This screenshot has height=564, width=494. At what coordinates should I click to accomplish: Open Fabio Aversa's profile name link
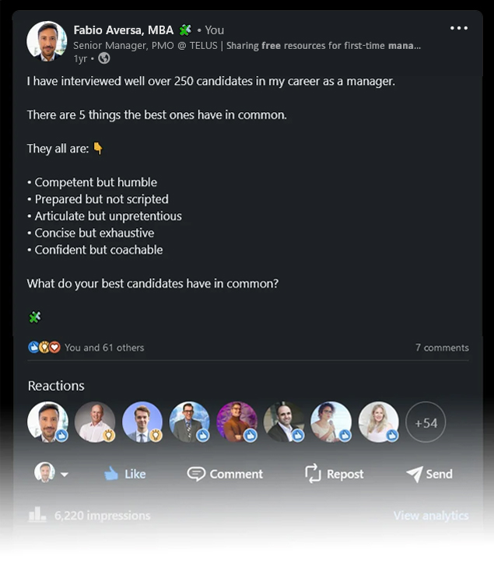coord(123,30)
